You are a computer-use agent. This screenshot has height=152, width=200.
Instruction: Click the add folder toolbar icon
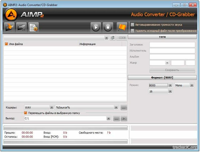tap(21, 27)
